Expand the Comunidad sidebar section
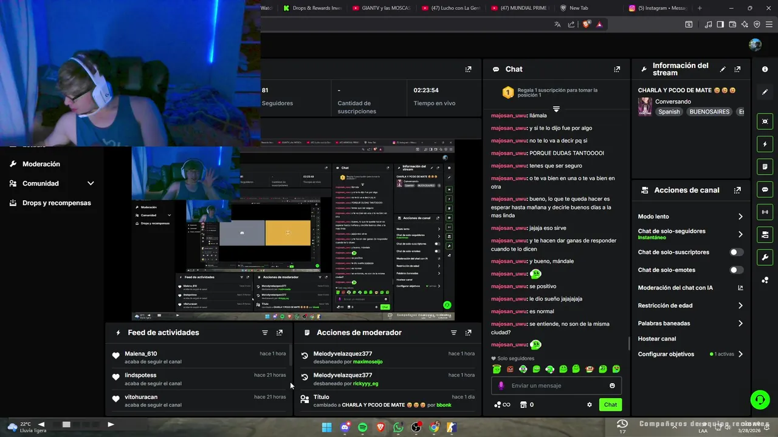Image resolution: width=778 pixels, height=437 pixels. pos(91,183)
